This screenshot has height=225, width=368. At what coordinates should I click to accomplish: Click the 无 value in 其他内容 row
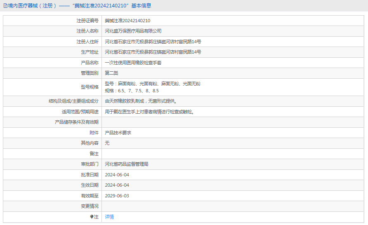point(107,143)
